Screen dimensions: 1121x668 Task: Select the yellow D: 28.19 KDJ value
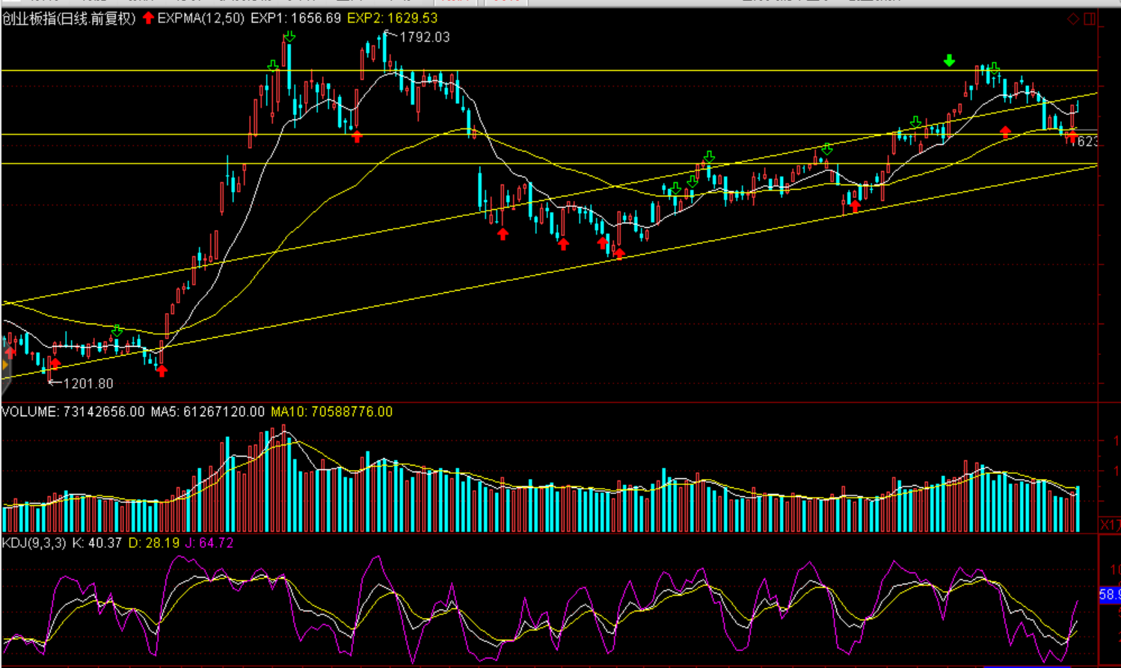[153, 543]
